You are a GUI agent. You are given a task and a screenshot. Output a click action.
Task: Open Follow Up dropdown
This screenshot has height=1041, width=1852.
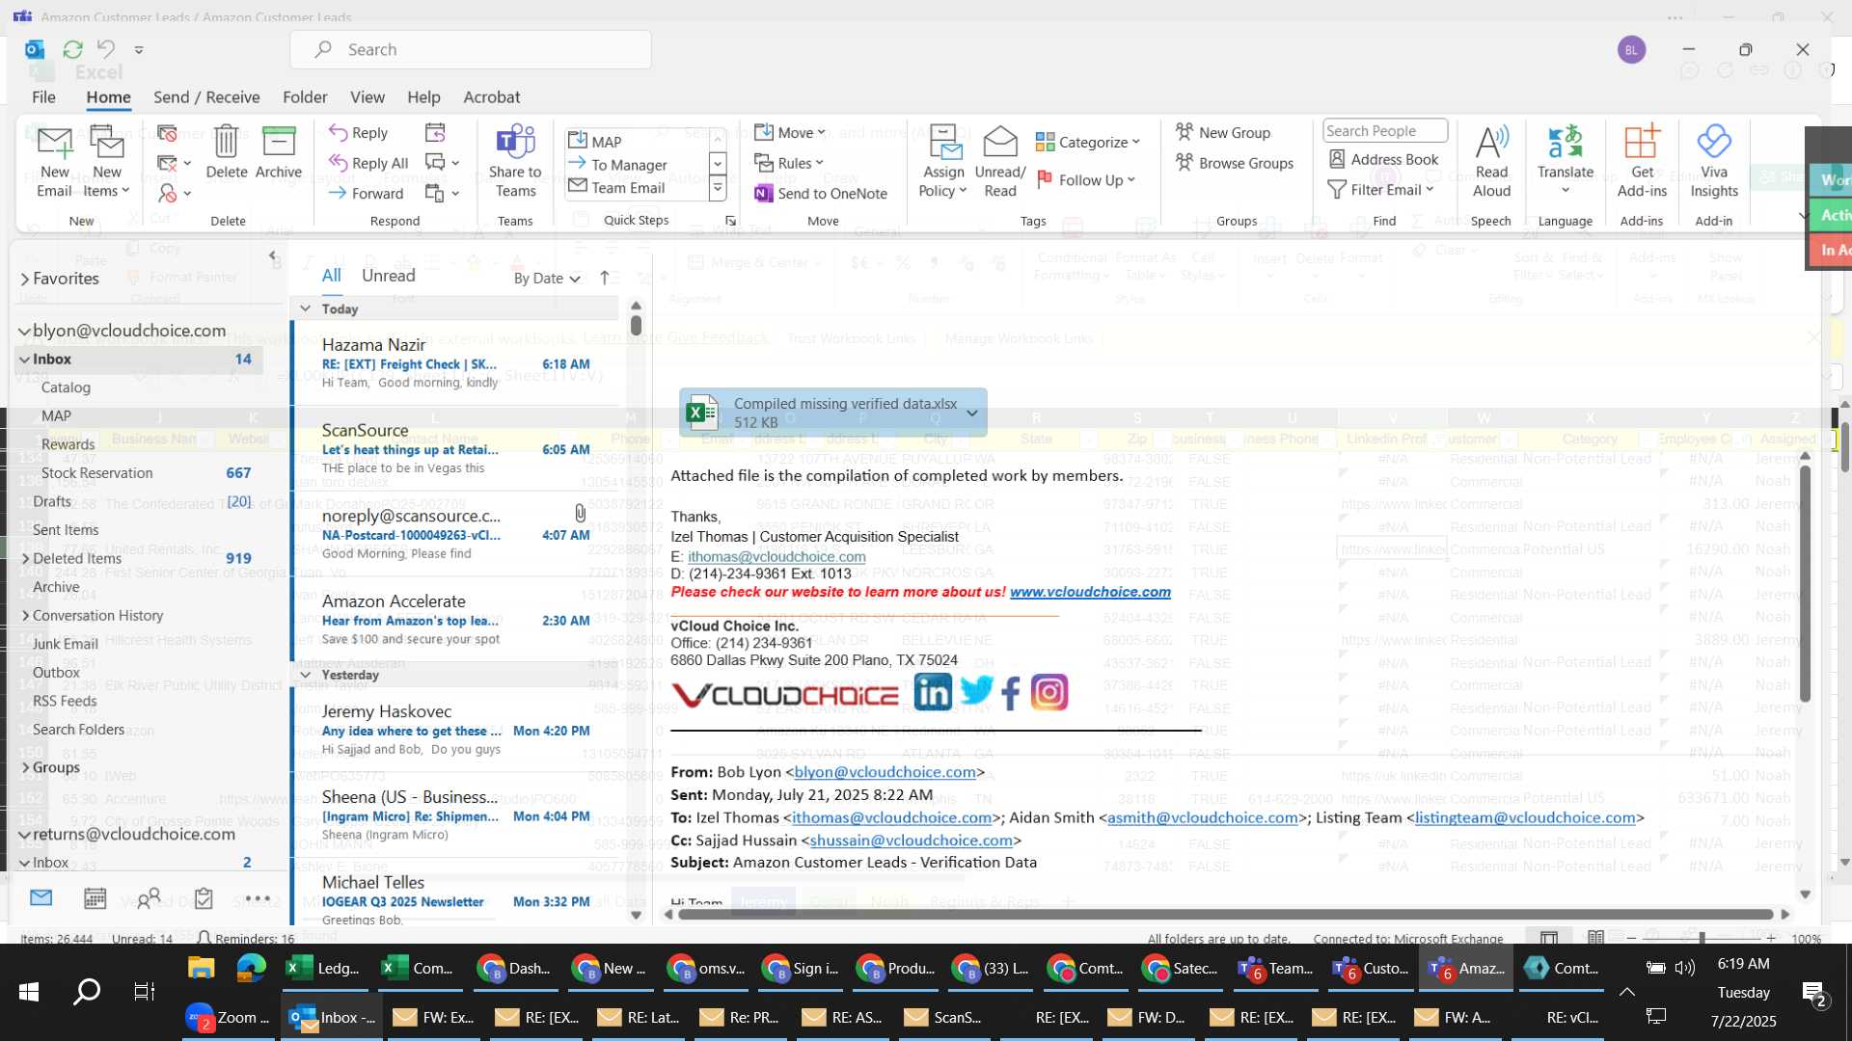[1086, 179]
